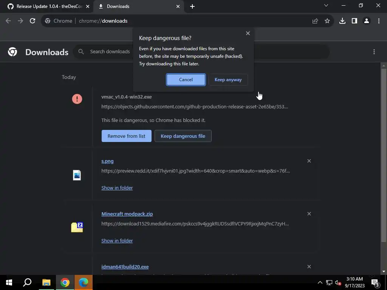The height and width of the screenshot is (290, 387).
Task: Remove Minecraft modpack.zip entry with X
Action: click(309, 214)
